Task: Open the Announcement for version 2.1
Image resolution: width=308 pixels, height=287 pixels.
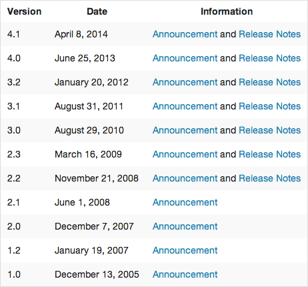Action: [x=185, y=202]
